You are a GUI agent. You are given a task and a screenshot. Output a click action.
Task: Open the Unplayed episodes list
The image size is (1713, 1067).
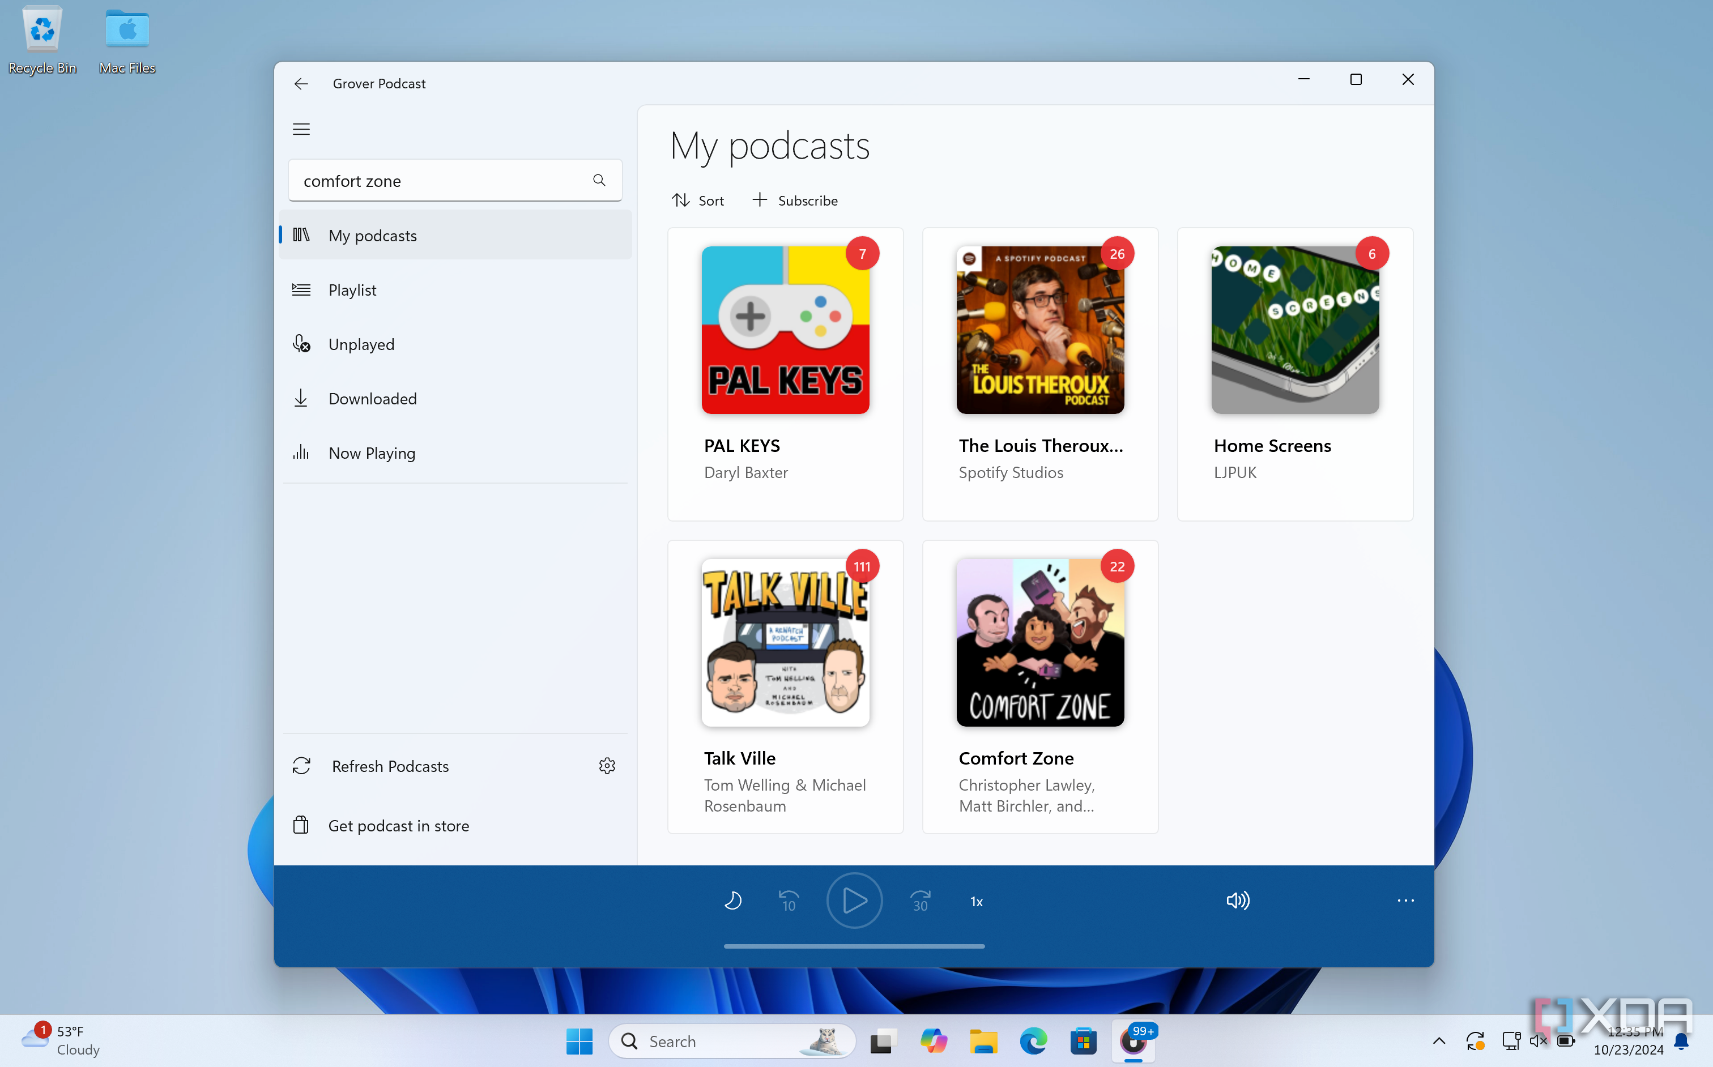click(x=455, y=344)
